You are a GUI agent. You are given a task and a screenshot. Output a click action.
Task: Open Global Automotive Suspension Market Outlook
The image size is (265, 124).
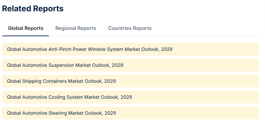click(x=65, y=65)
